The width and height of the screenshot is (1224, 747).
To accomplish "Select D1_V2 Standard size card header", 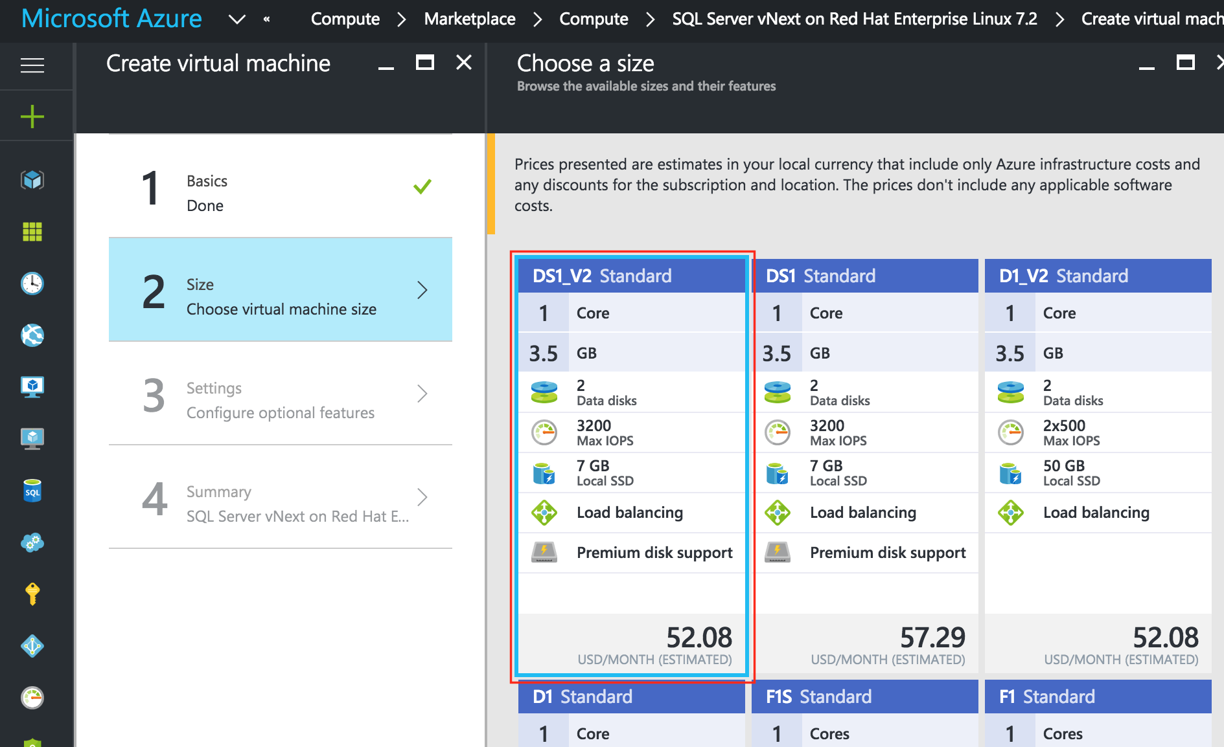I will coord(1098,276).
